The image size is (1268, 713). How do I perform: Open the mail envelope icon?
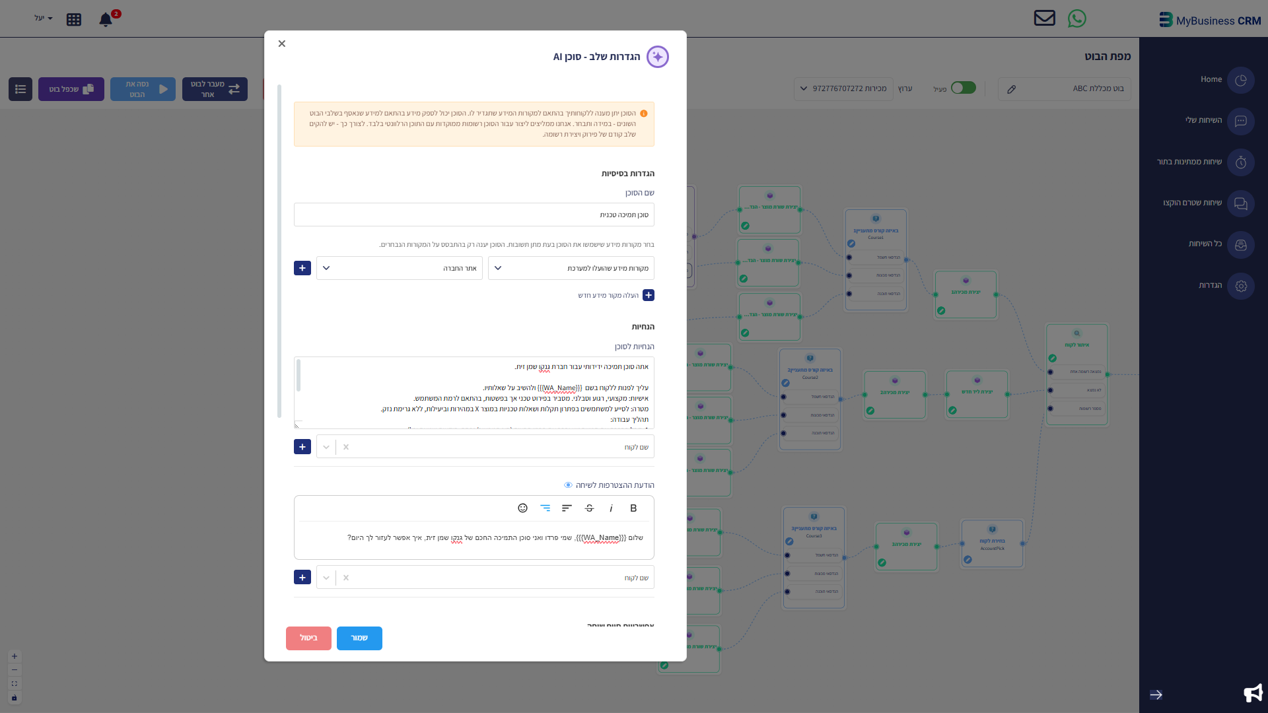[1044, 18]
